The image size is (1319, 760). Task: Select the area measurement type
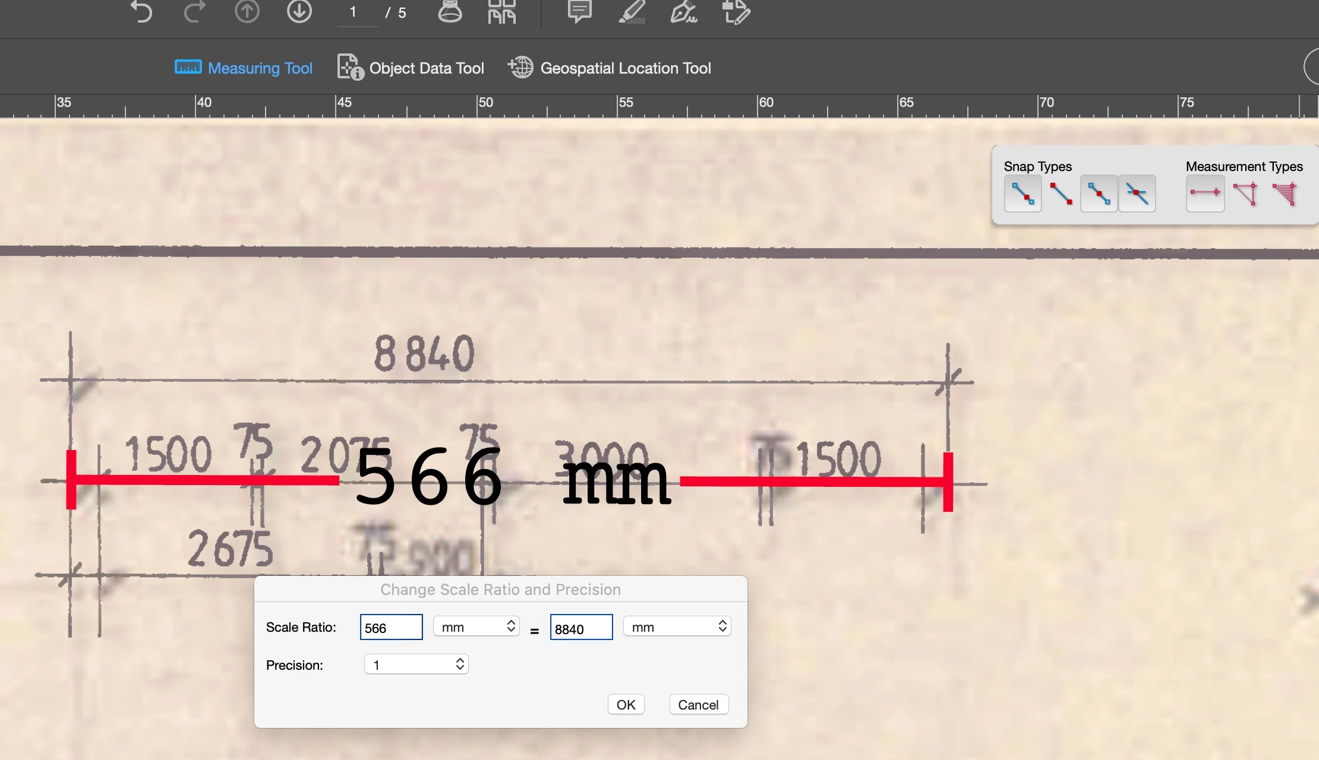coord(1285,194)
